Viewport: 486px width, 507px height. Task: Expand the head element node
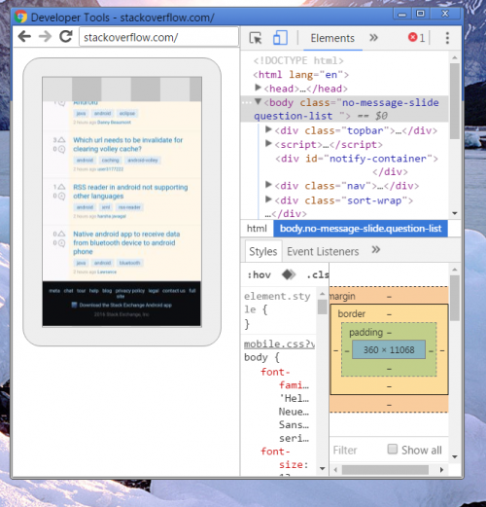[258, 88]
